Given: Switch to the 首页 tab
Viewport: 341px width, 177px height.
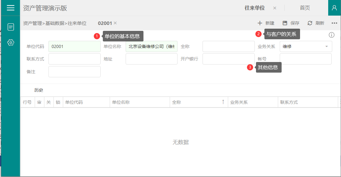Looking at the screenshot, I should 305,8.
